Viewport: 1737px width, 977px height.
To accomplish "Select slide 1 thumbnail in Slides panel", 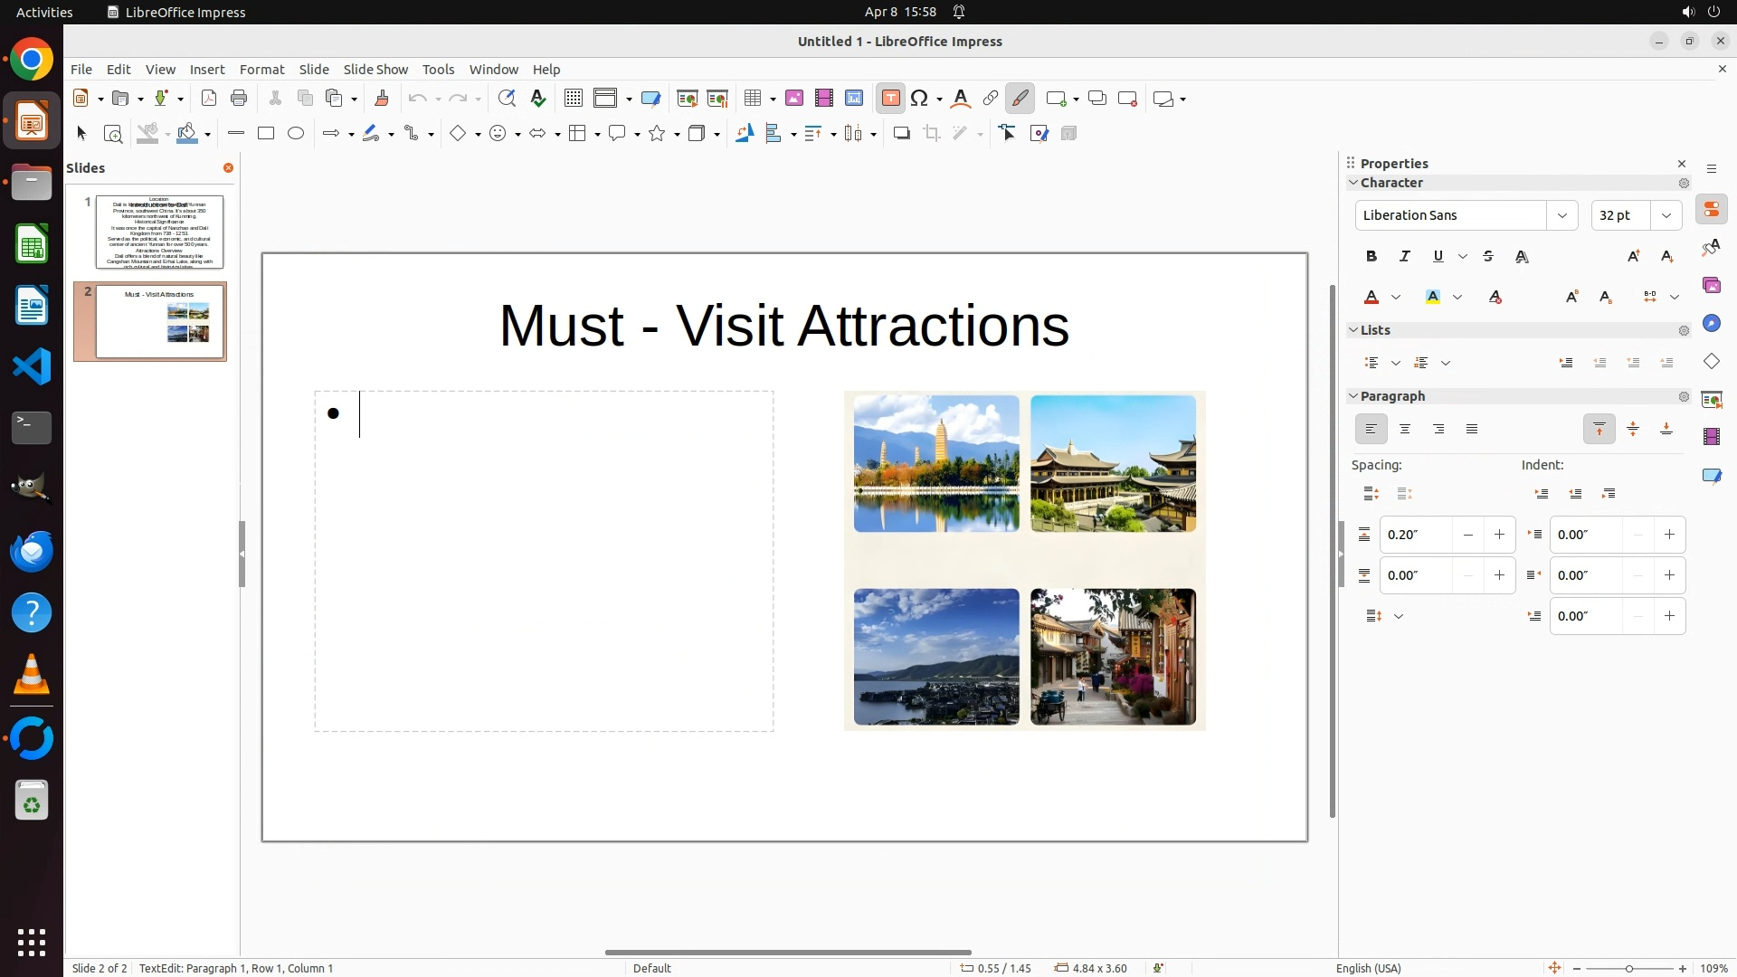I will 159,232.
